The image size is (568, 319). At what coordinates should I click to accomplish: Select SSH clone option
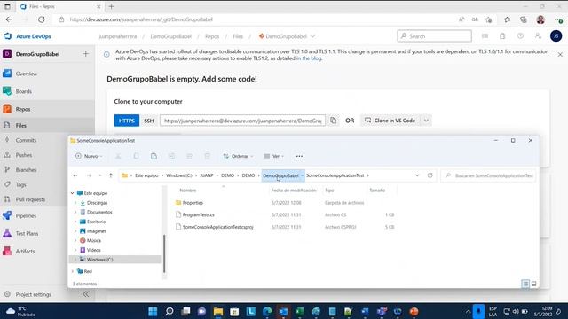point(149,121)
